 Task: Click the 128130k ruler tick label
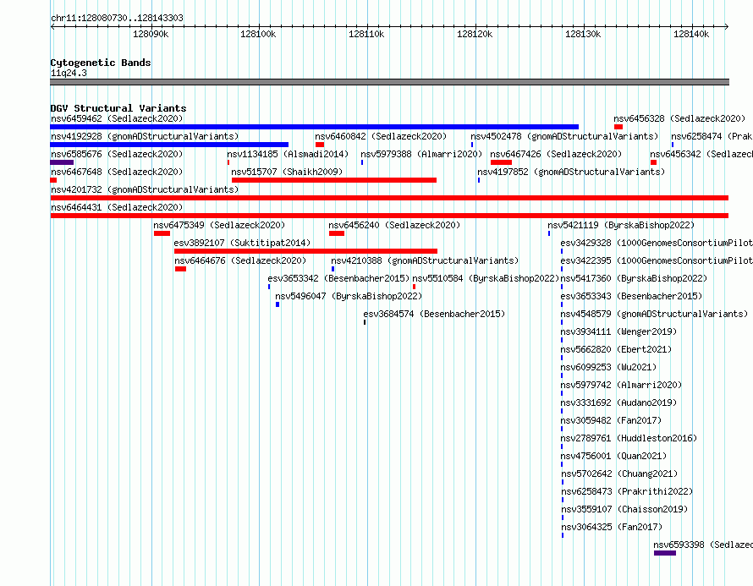click(x=583, y=34)
